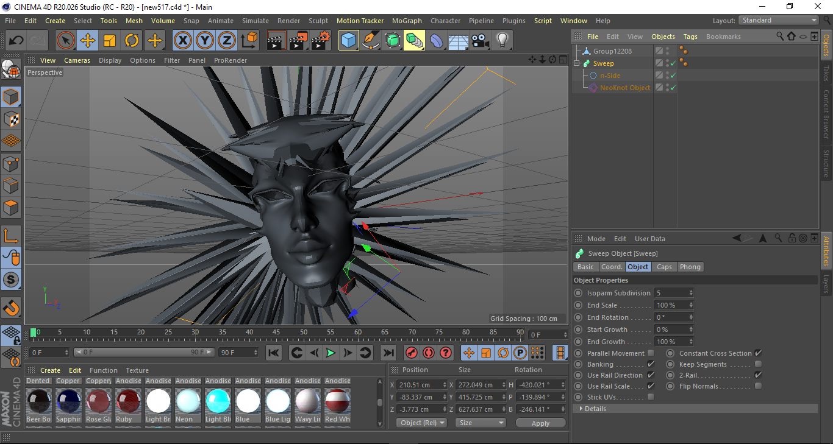Viewport: 833px width, 444px height.
Task: Click the Coordinate System icon
Action: click(249, 41)
